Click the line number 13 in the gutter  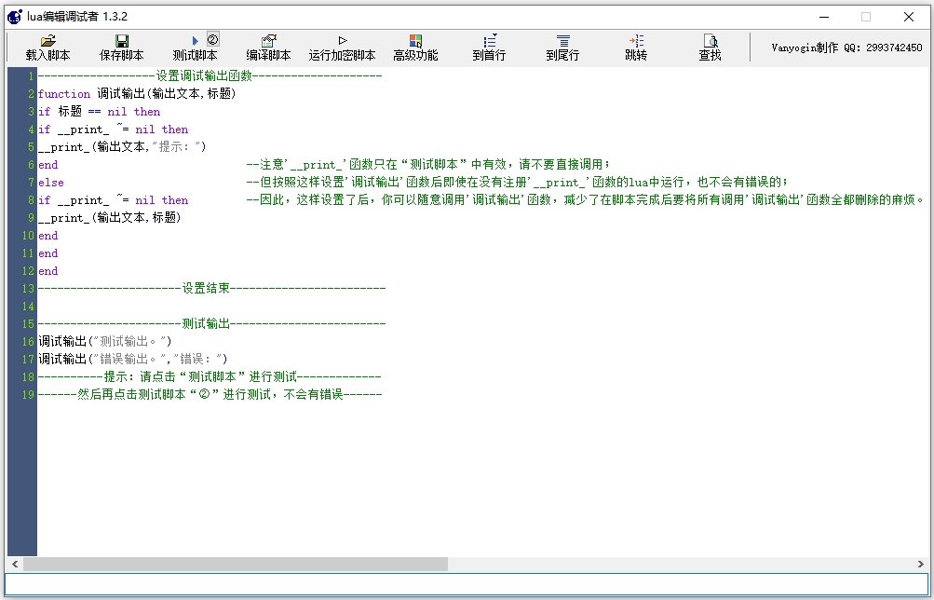[28, 289]
